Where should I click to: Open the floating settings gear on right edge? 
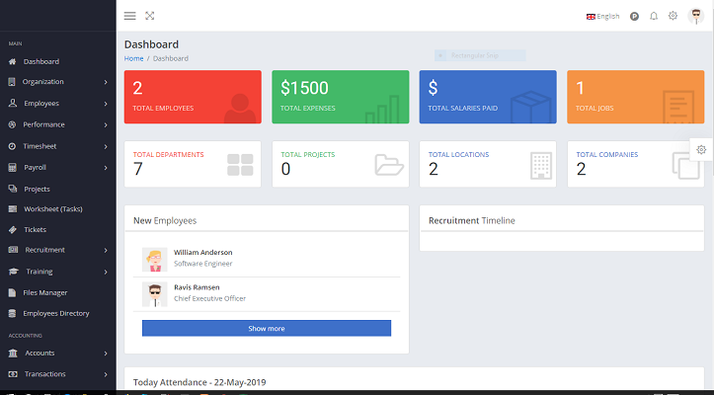[x=701, y=149]
